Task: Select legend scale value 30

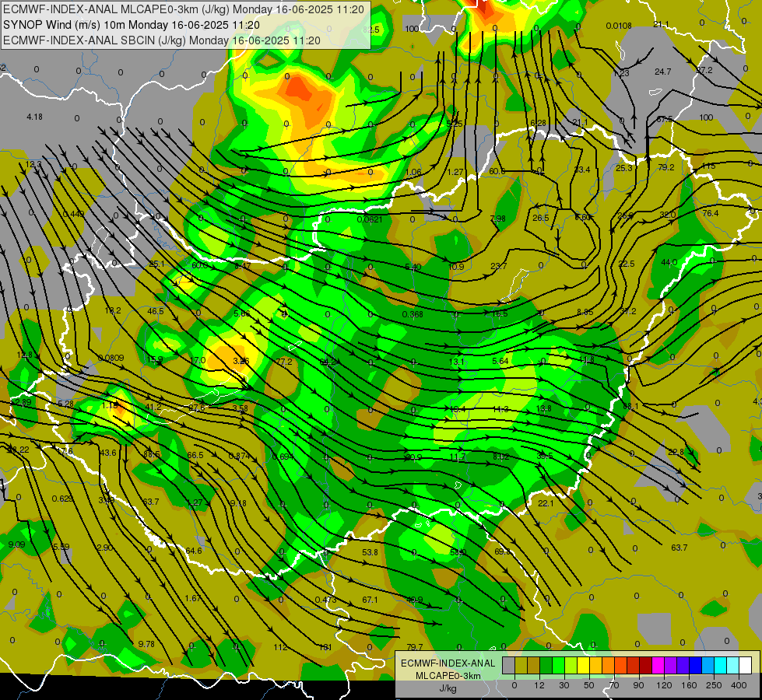Action: click(x=564, y=685)
